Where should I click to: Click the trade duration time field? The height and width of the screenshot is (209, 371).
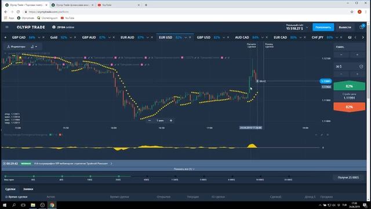(350, 47)
